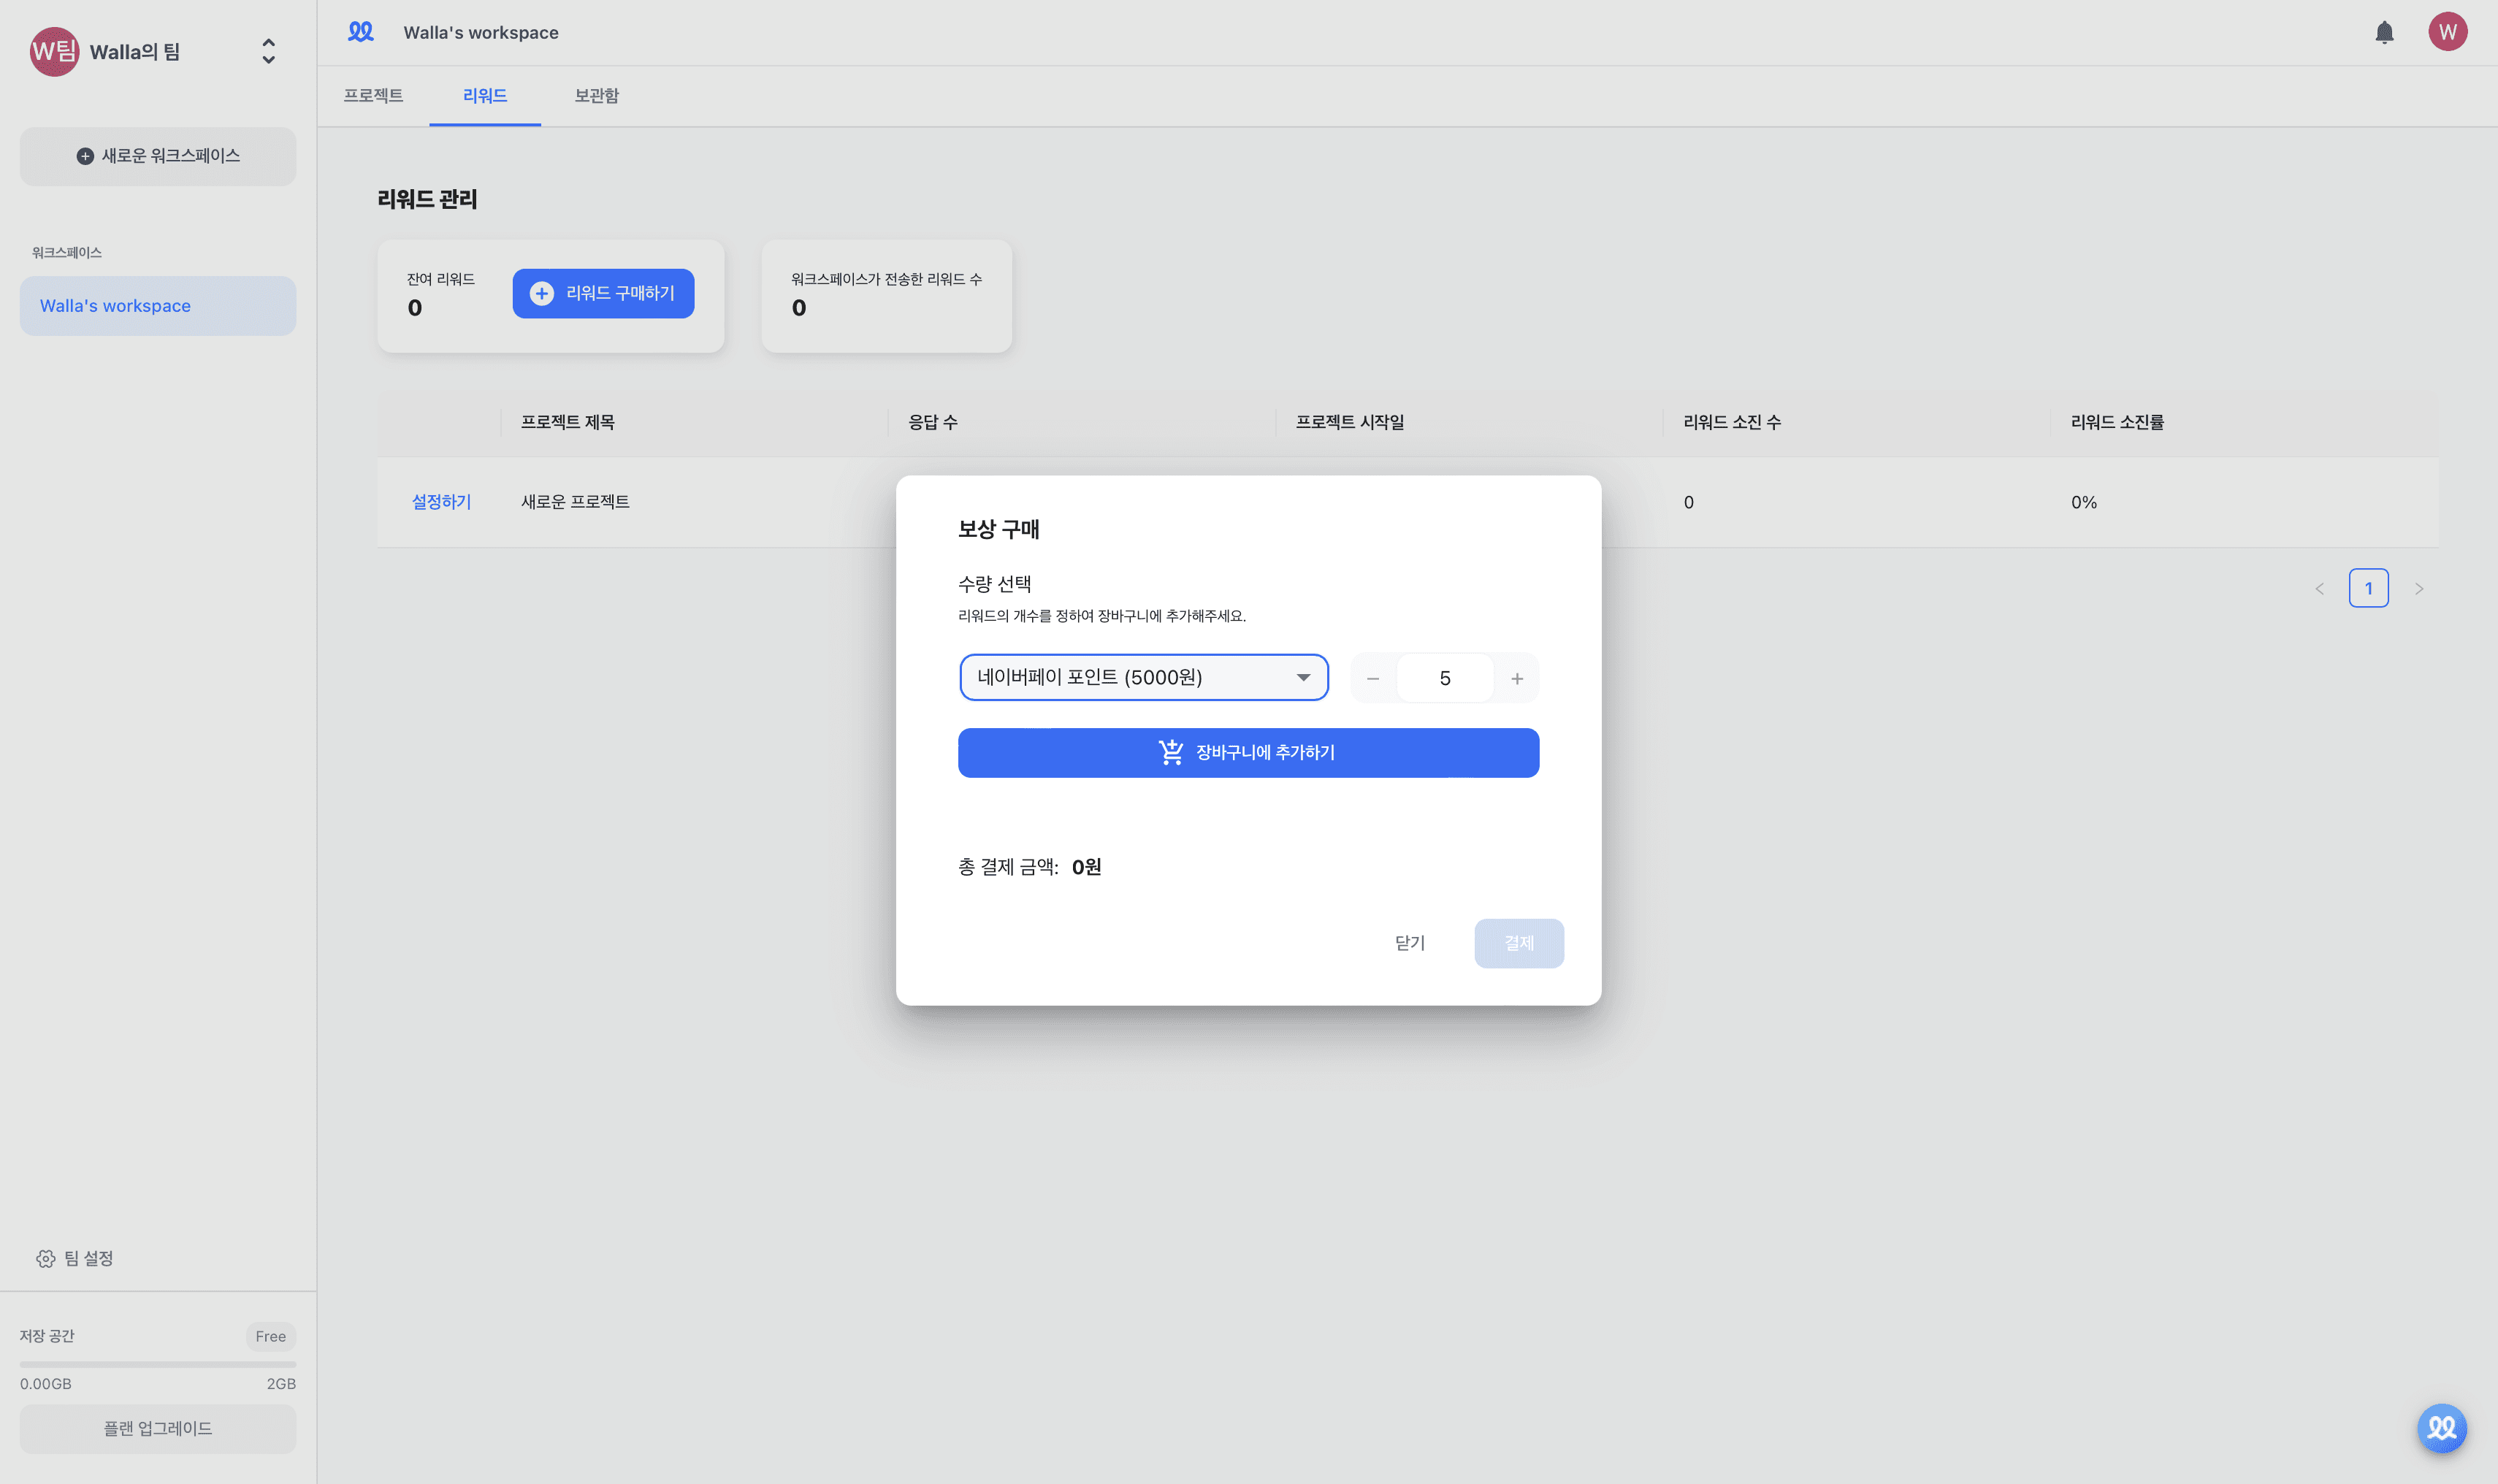Click 설정하기 link for 새로운 프로젝트
The image size is (2498, 1484).
pyautogui.click(x=441, y=502)
